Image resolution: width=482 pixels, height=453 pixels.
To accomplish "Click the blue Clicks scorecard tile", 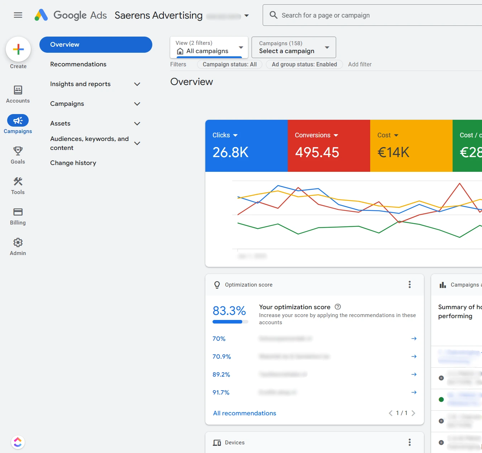I will [247, 146].
